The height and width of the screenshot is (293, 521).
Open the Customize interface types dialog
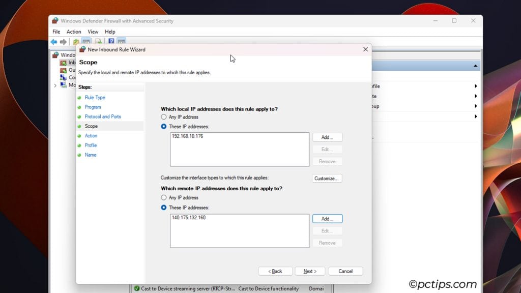click(327, 178)
